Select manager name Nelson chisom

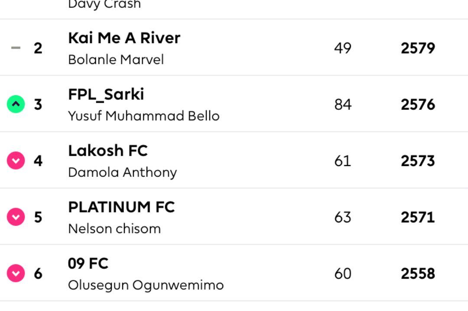[114, 229]
